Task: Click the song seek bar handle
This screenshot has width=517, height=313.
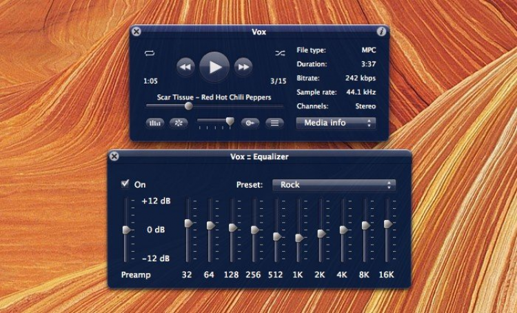Action: point(188,106)
